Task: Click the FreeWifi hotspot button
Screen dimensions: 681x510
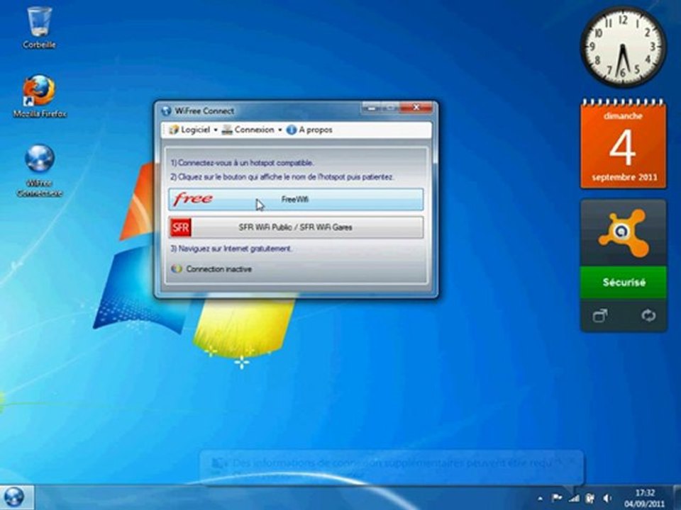Action: point(296,200)
